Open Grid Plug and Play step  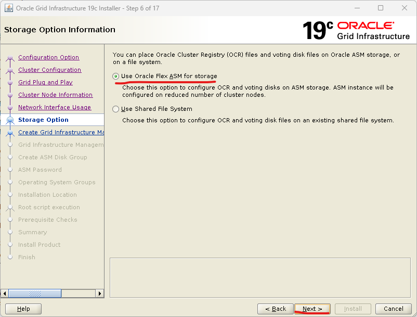(45, 82)
